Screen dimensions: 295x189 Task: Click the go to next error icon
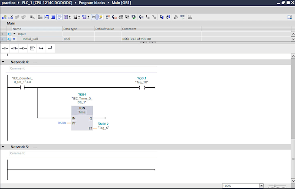click(x=108, y=17)
